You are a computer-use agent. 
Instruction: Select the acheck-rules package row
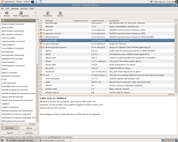[x=107, y=89]
